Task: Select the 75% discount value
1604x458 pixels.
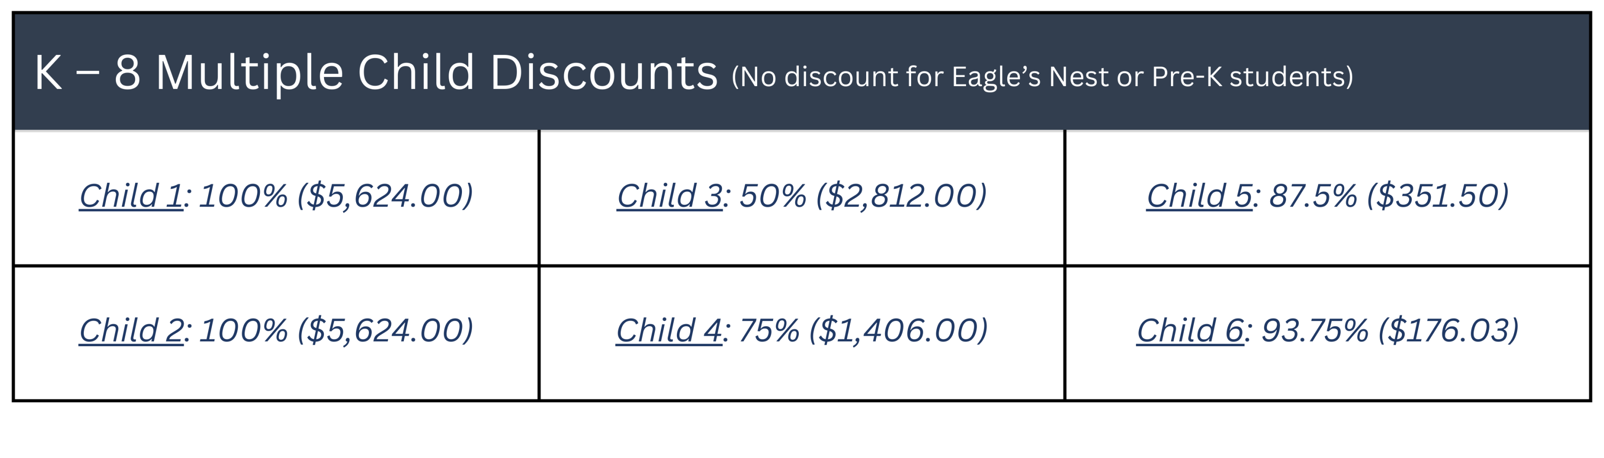Action: pos(769,330)
